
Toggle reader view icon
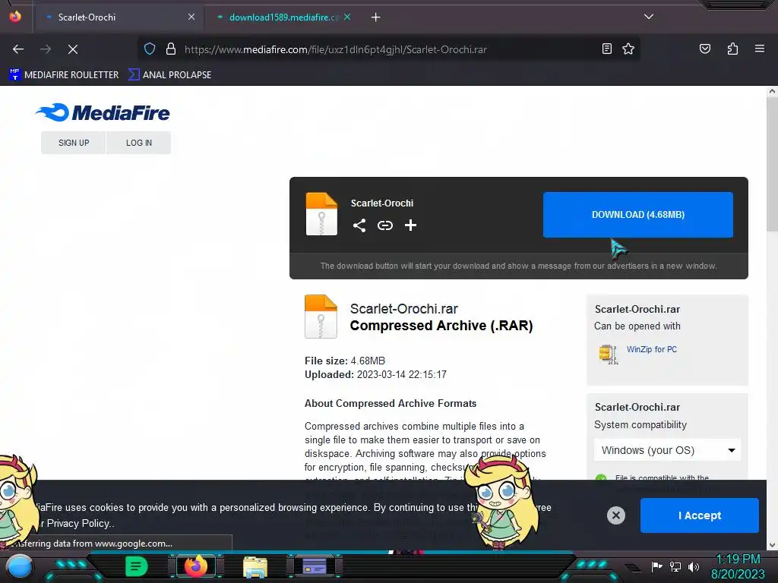click(607, 49)
